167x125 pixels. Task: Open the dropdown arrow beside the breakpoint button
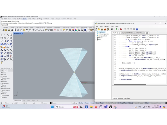point(123,29)
